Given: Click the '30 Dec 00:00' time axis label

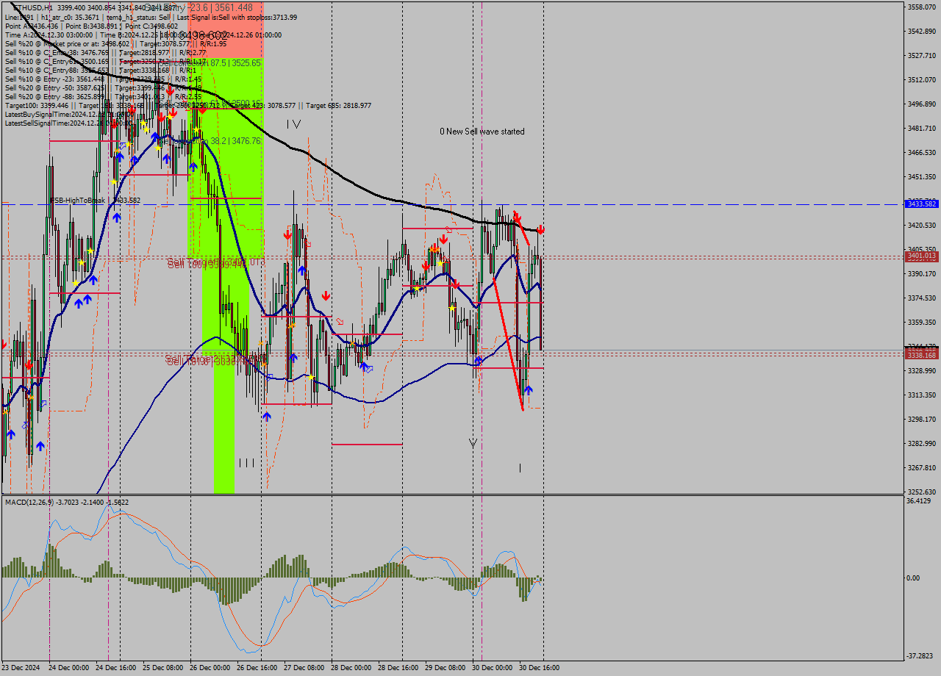Looking at the screenshot, I should click(x=493, y=668).
